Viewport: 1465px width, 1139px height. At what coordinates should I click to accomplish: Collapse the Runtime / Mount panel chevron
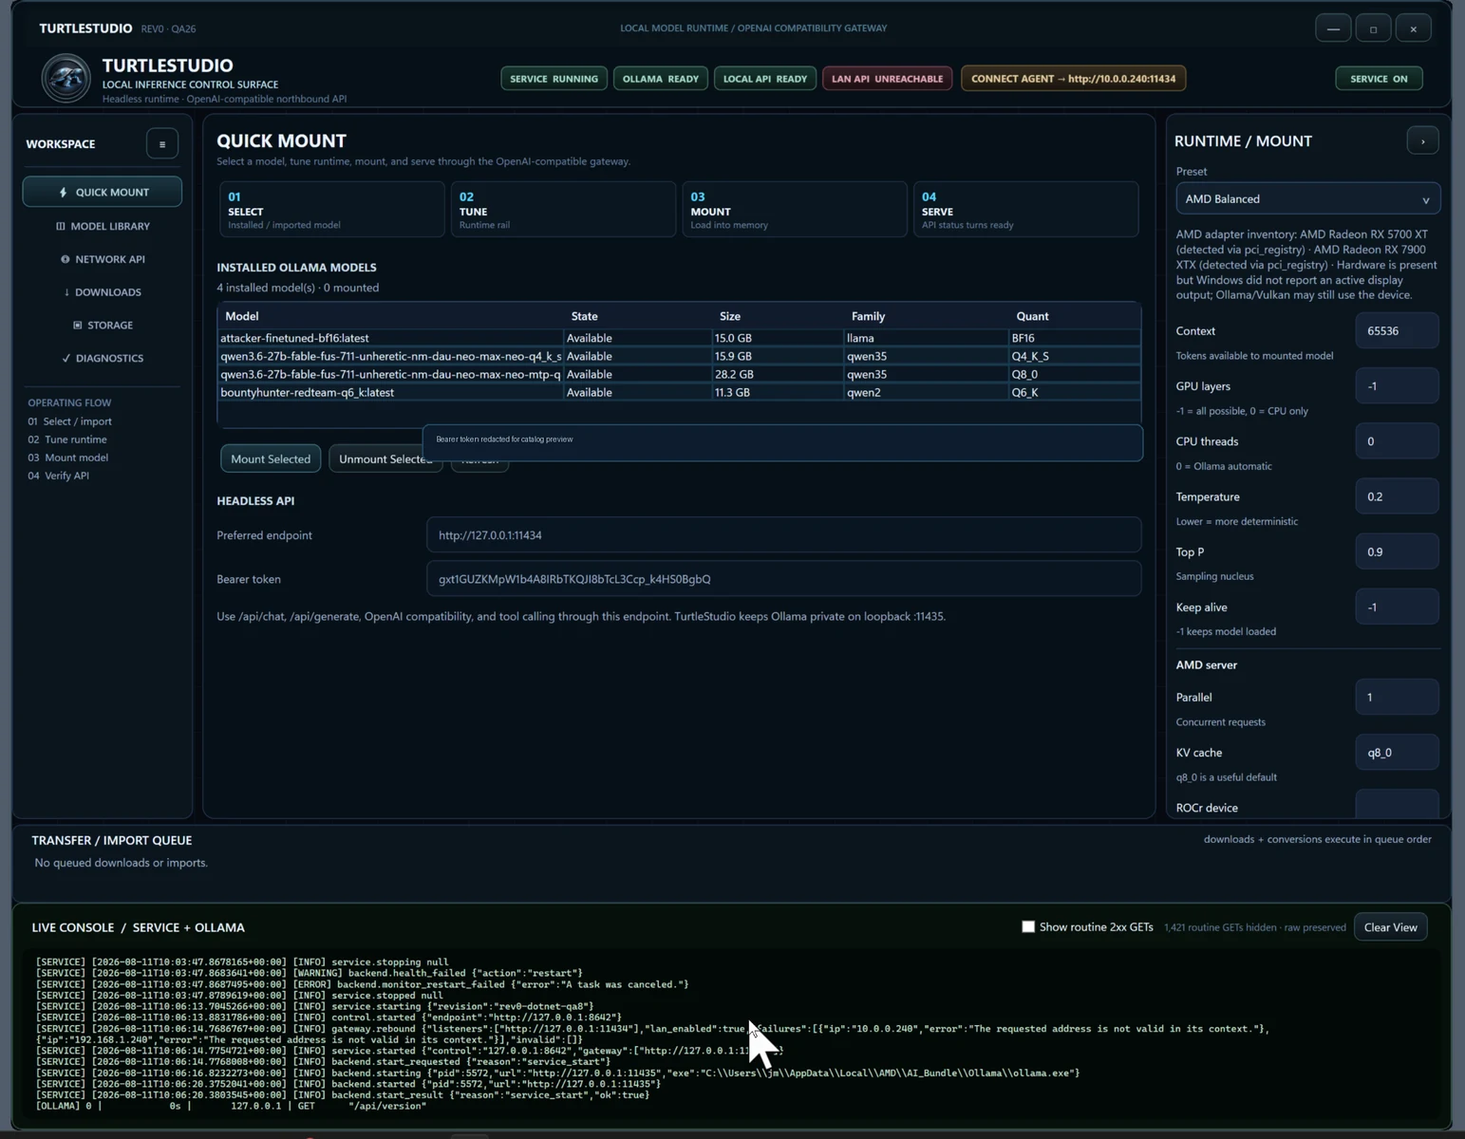[1422, 141]
